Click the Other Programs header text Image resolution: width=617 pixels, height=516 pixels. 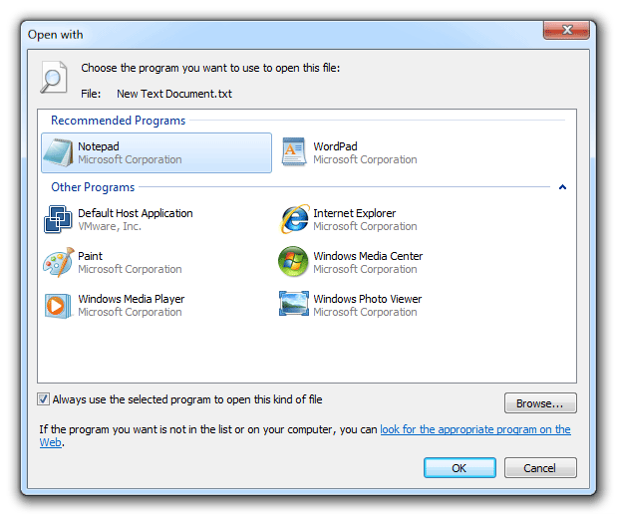pos(93,187)
